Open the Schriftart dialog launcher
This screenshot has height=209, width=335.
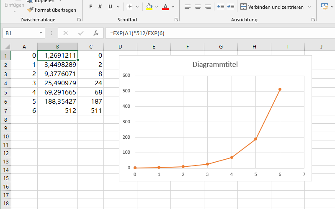pyautogui.click(x=176, y=20)
